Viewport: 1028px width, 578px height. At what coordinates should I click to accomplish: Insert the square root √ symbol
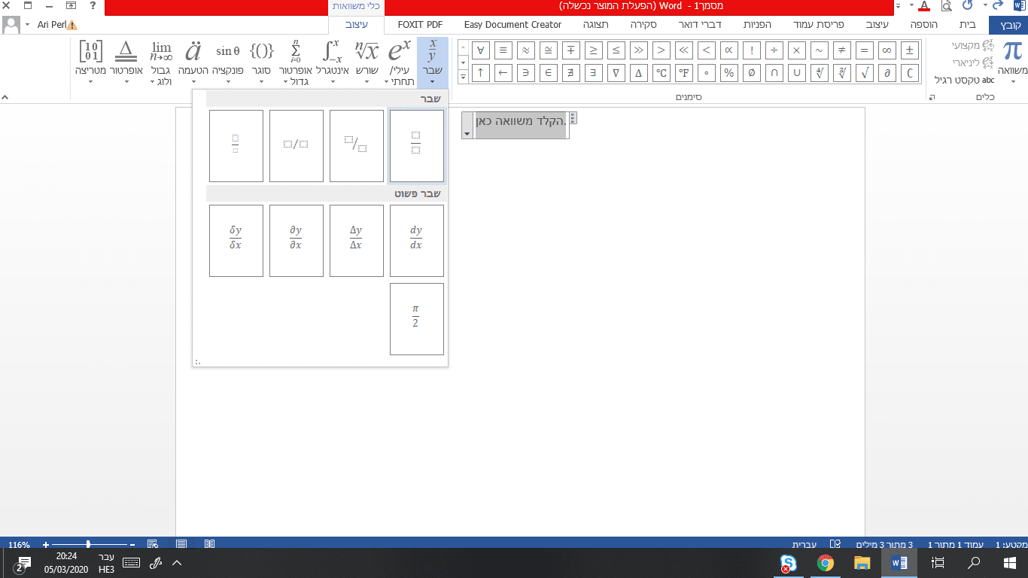point(865,74)
